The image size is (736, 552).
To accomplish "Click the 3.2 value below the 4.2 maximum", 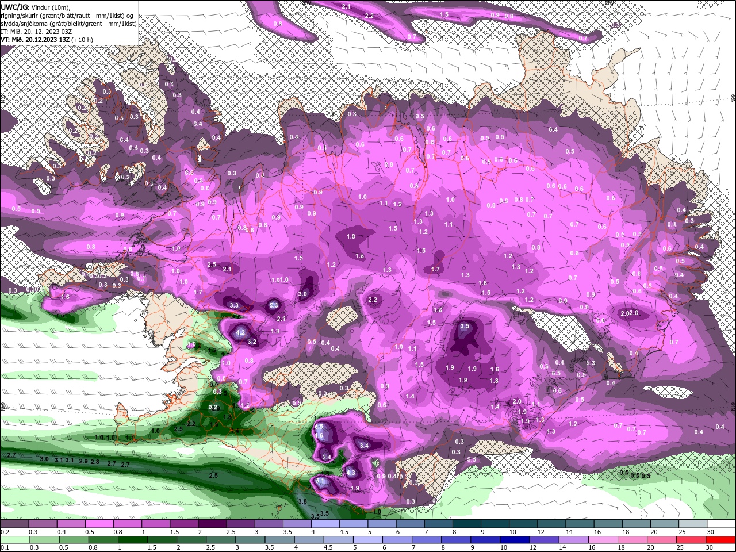I will coord(252,342).
